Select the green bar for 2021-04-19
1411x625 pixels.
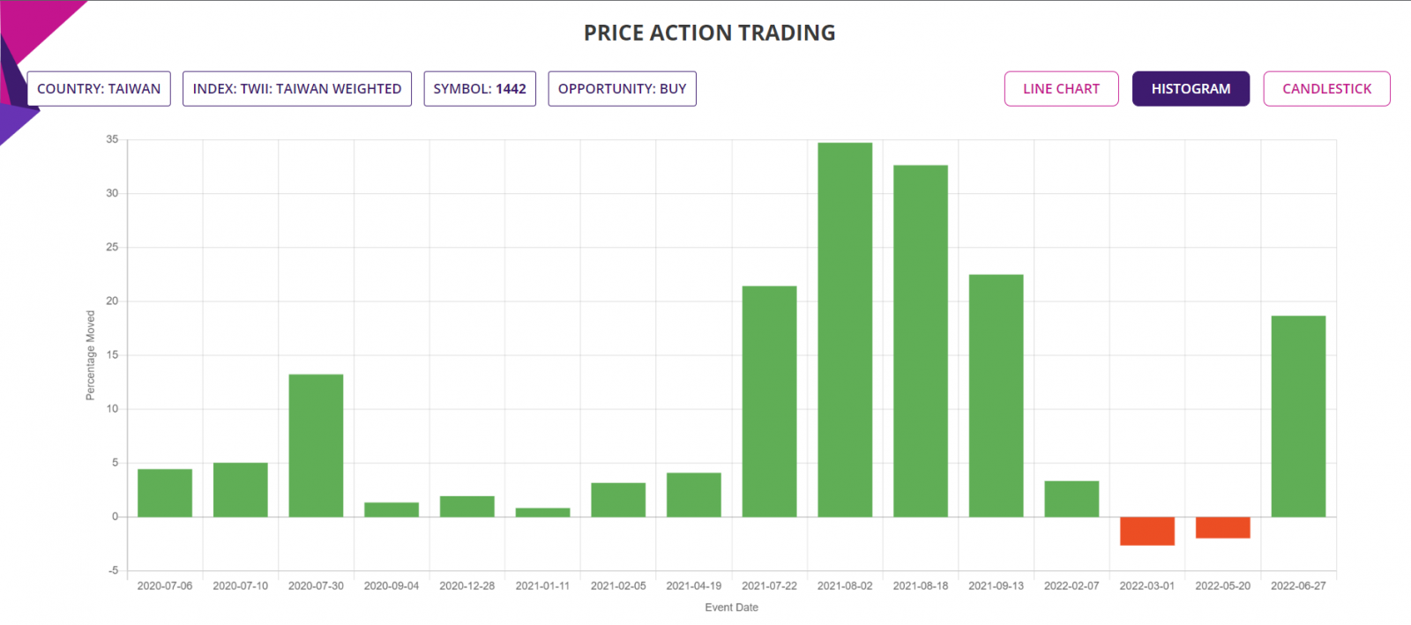point(694,495)
